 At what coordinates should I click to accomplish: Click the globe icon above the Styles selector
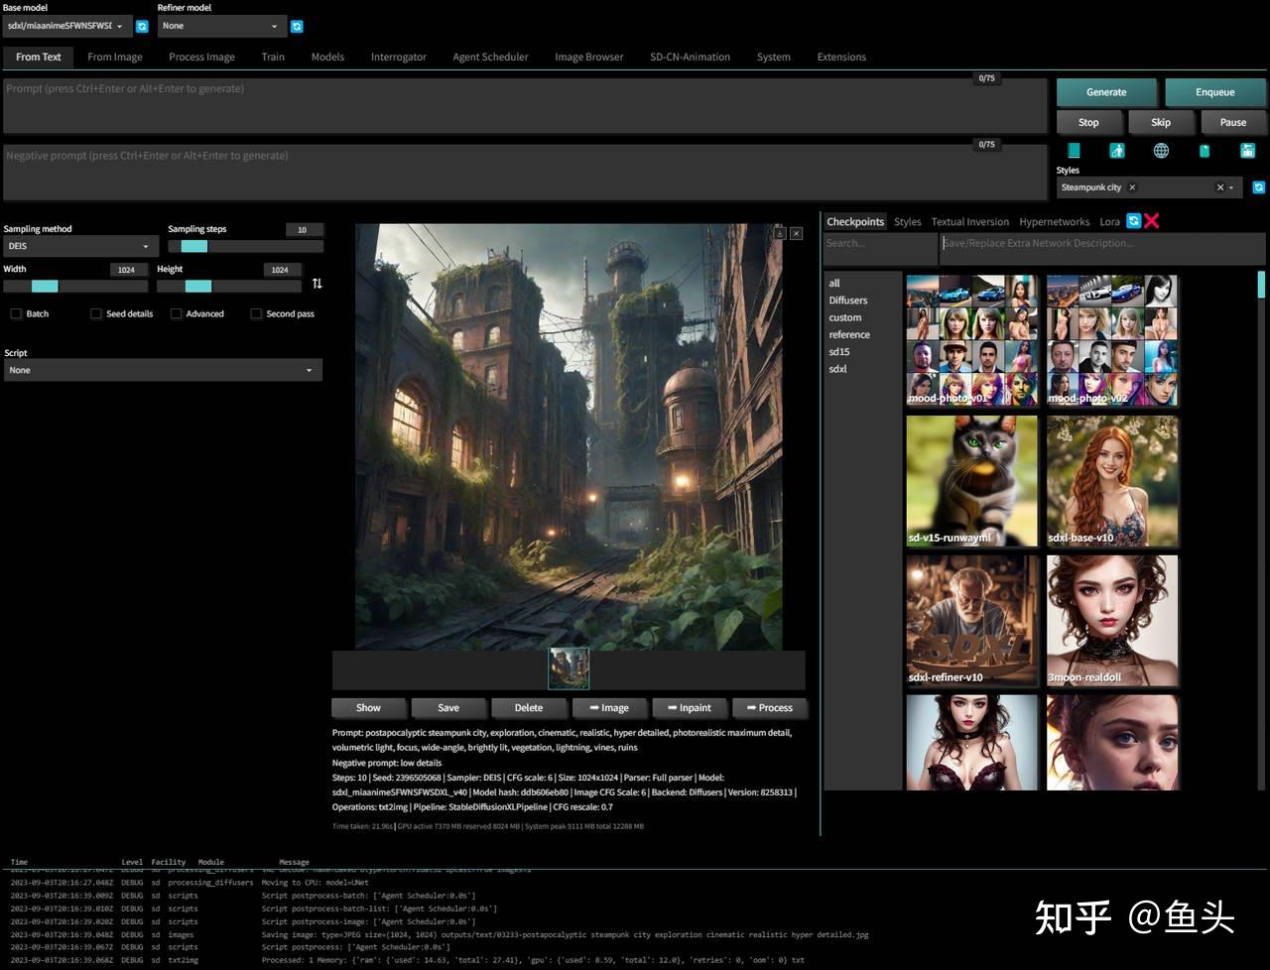click(x=1160, y=150)
